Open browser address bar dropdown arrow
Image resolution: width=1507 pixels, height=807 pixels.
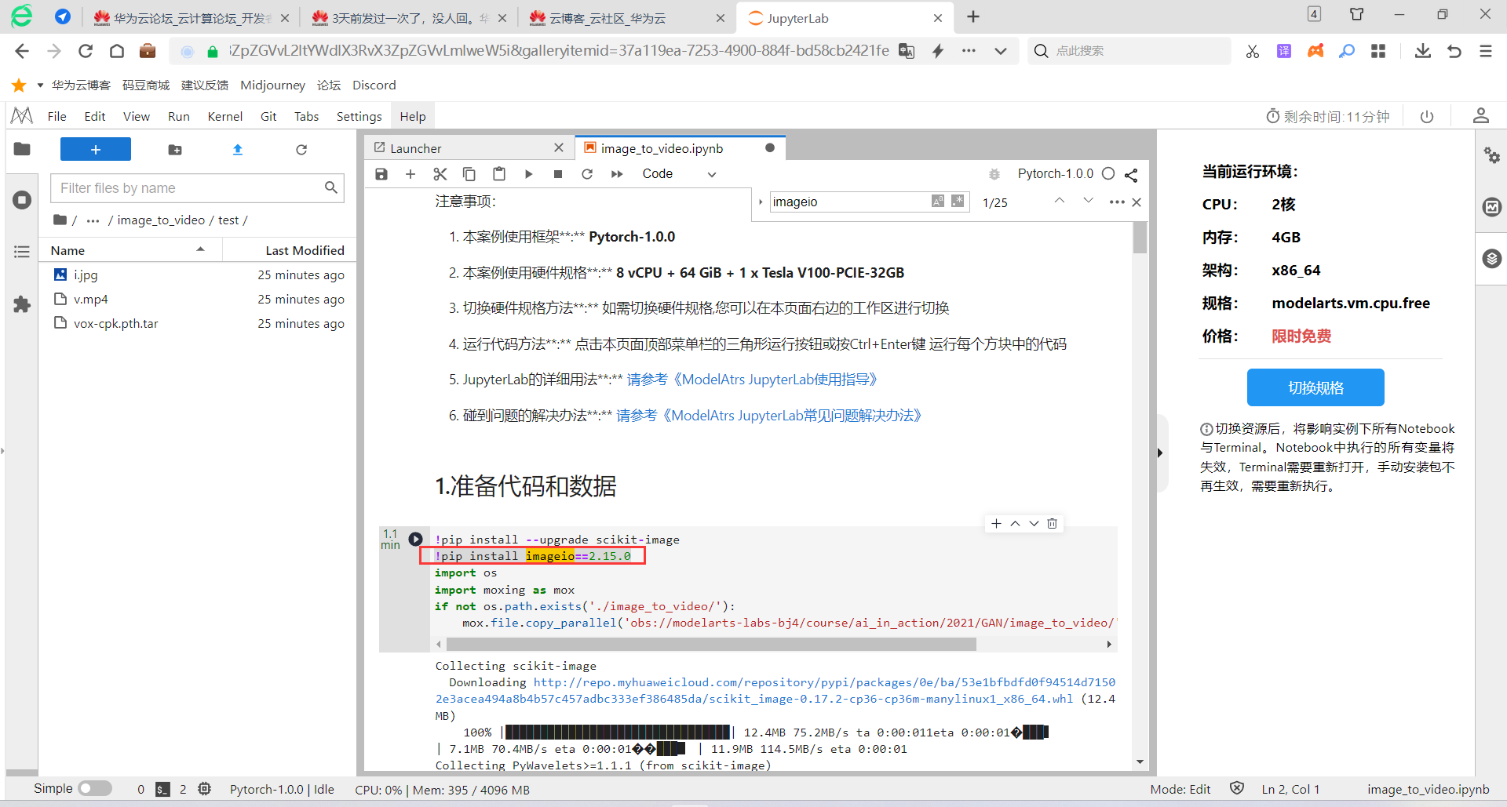click(1001, 51)
